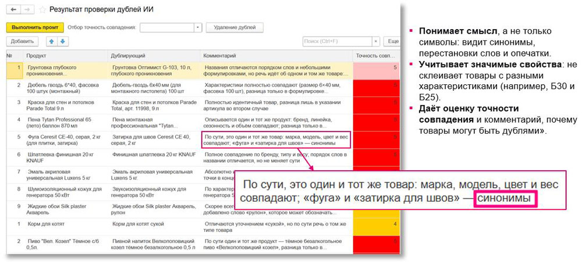Click inside the Отбор точность совпадения field
The height and width of the screenshot is (262, 582).
click(x=167, y=27)
